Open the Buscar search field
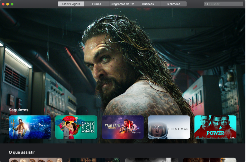 pyautogui.click(x=223, y=4)
